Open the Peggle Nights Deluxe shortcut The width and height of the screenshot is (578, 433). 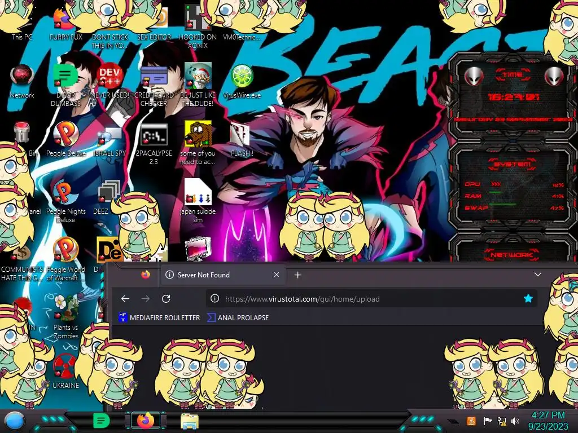(x=65, y=202)
